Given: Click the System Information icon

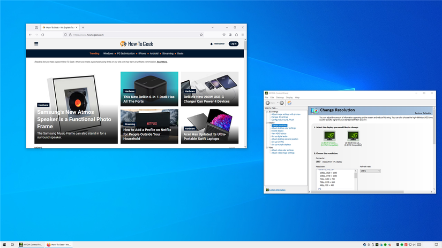Looking at the screenshot, I should tap(267, 190).
